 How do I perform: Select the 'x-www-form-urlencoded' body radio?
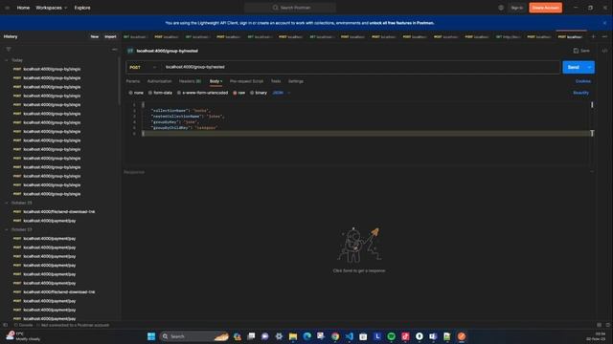(x=179, y=93)
